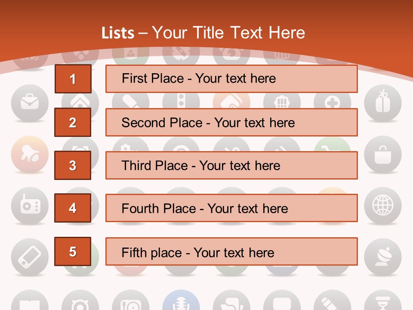Select the shopping bag icon
The height and width of the screenshot is (310, 413).
(x=382, y=155)
